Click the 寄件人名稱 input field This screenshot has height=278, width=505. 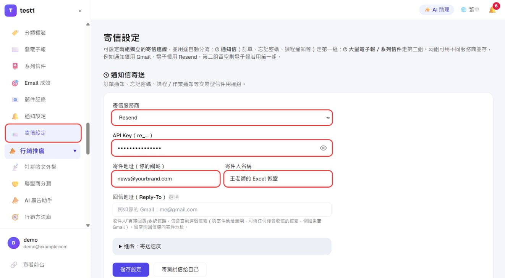(278, 179)
